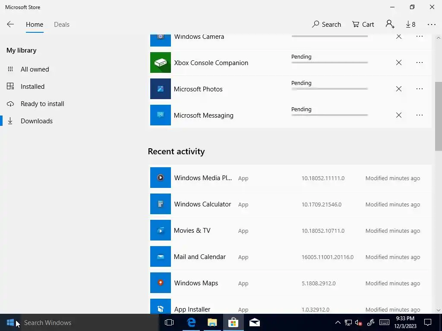Screen dimensions: 442x331
Task: Click the Windows Media Player app icon
Action: [161, 178]
